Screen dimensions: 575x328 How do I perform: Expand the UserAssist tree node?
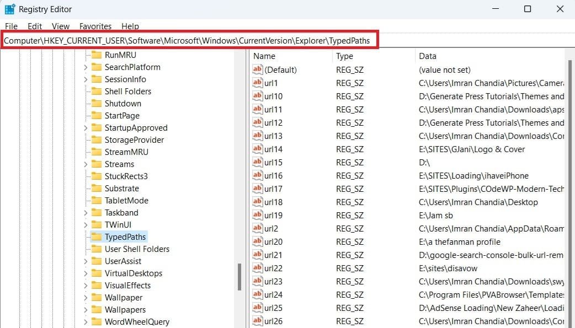(86, 261)
